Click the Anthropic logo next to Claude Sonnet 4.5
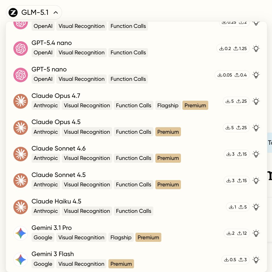This screenshot has width=272, height=272. point(21,181)
